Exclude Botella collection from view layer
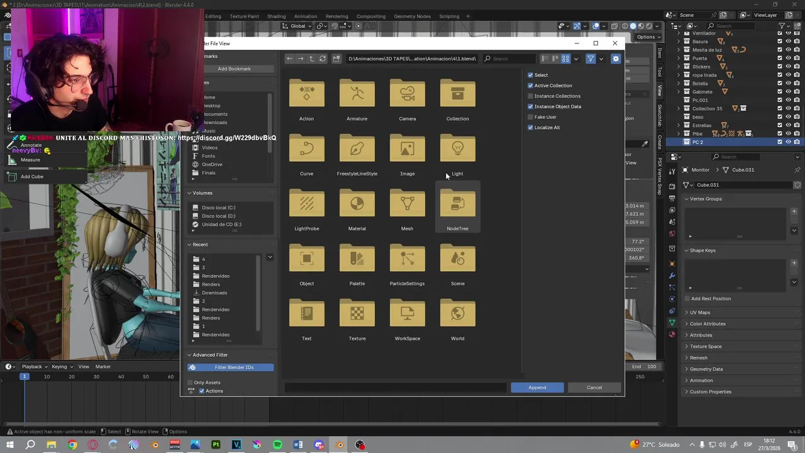The image size is (805, 453). tap(780, 83)
